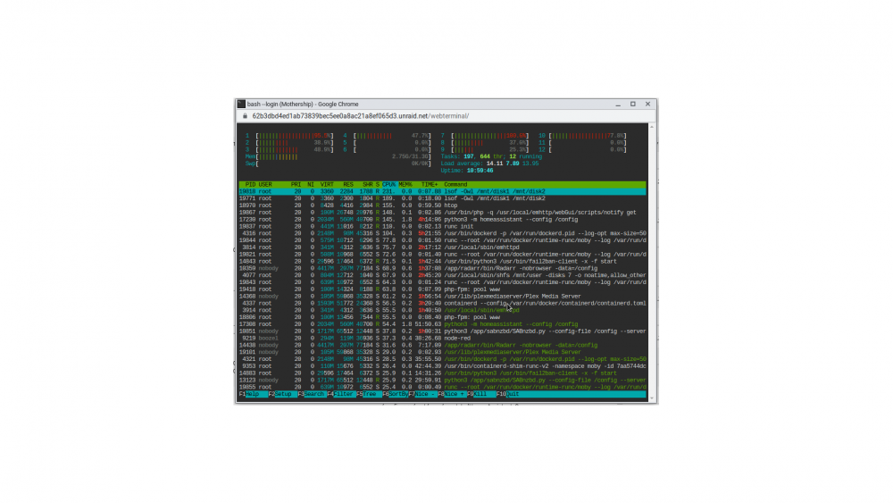Sort by the PID column header

coord(250,185)
